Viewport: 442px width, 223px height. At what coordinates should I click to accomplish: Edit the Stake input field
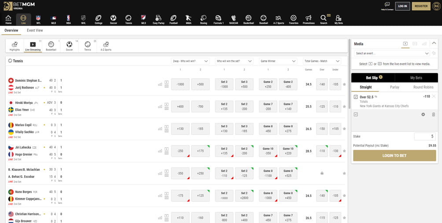click(425, 136)
